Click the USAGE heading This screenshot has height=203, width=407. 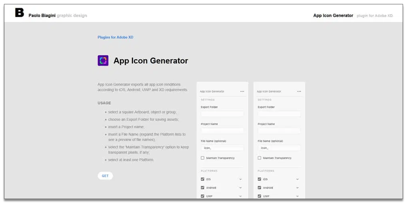(x=104, y=103)
